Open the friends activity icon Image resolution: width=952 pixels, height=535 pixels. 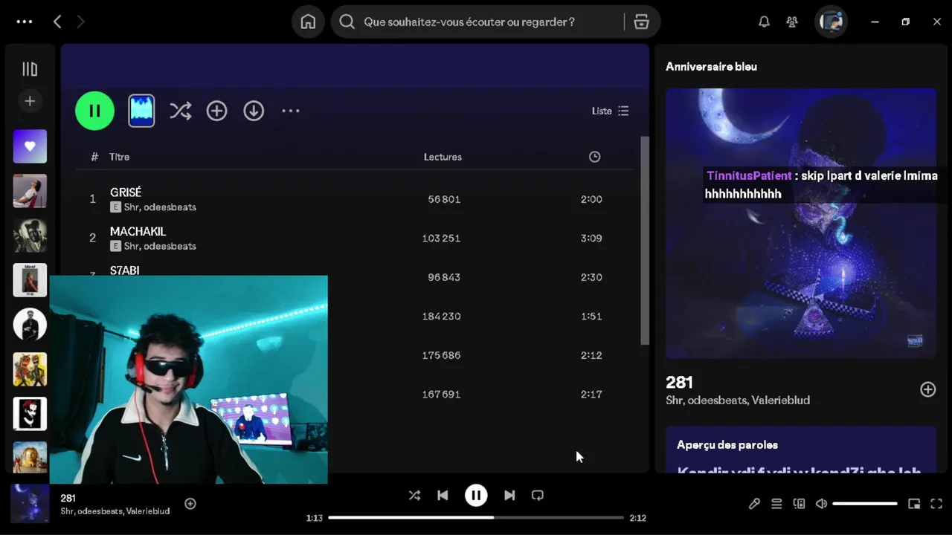coord(792,22)
